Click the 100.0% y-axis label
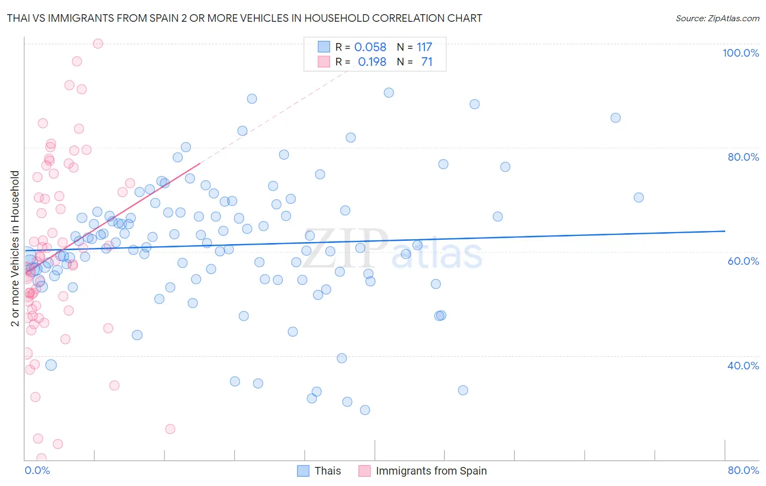766x486 pixels. [x=740, y=53]
